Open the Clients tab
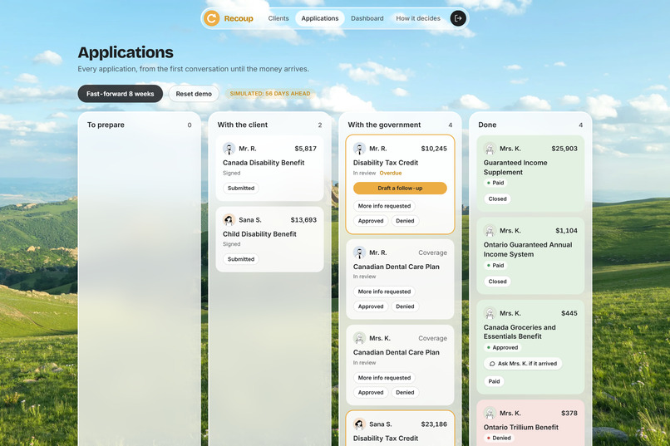The width and height of the screenshot is (670, 446). [x=278, y=18]
